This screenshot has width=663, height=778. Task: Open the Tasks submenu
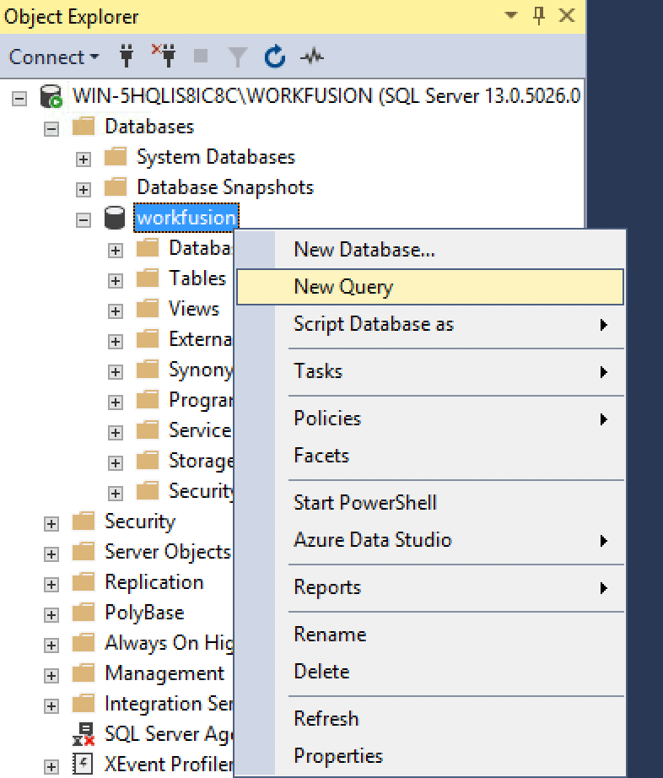pyautogui.click(x=430, y=371)
